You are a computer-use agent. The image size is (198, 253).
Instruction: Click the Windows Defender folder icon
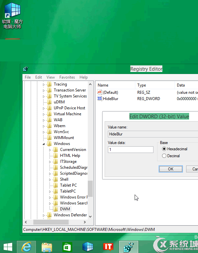point(49,215)
